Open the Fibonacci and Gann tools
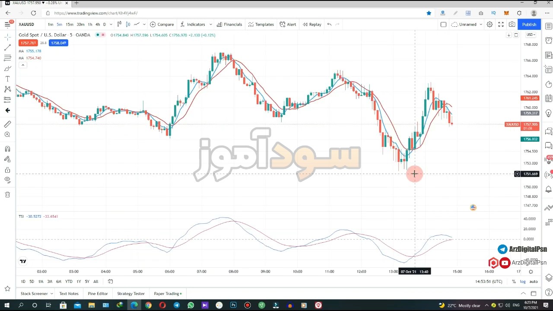 click(x=7, y=58)
